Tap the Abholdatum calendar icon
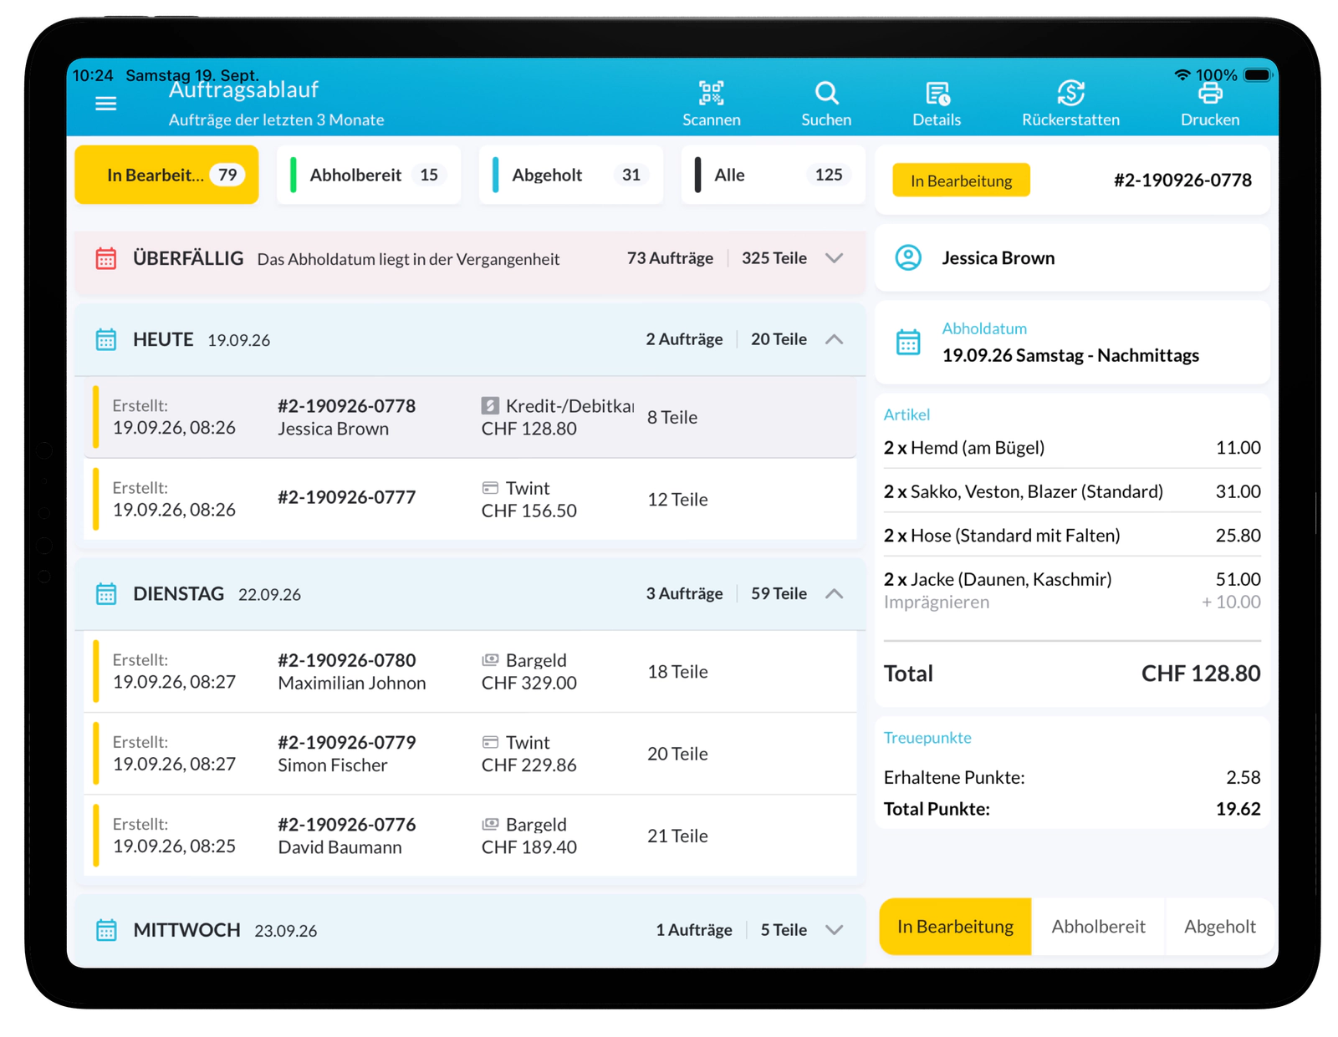1338x1037 pixels. click(x=908, y=343)
